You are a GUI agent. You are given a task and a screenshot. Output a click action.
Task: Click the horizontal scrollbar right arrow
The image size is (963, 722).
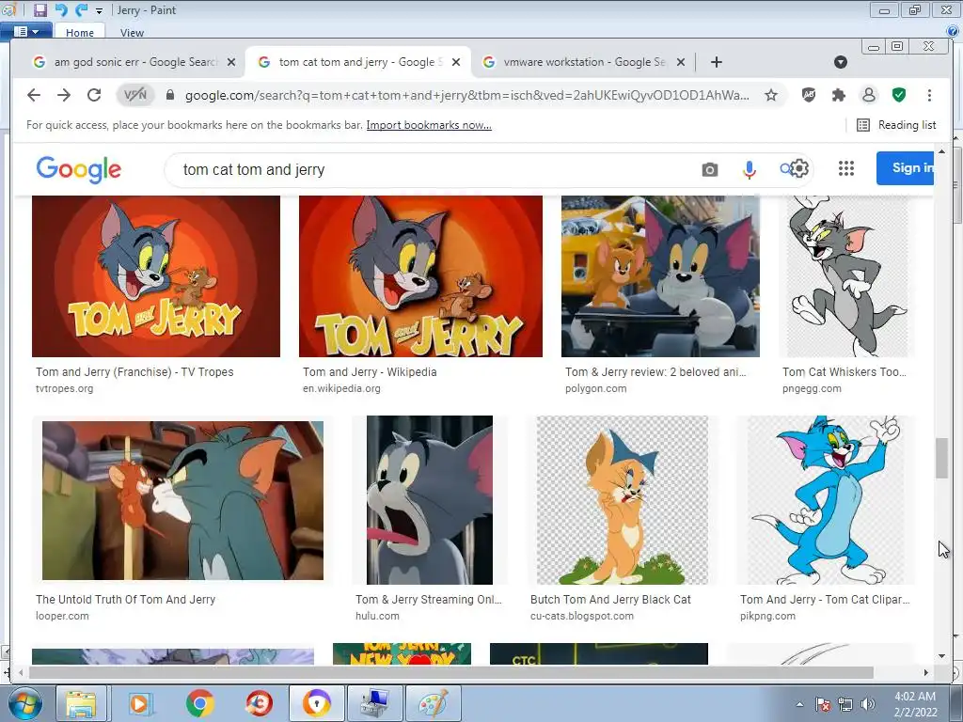(925, 673)
